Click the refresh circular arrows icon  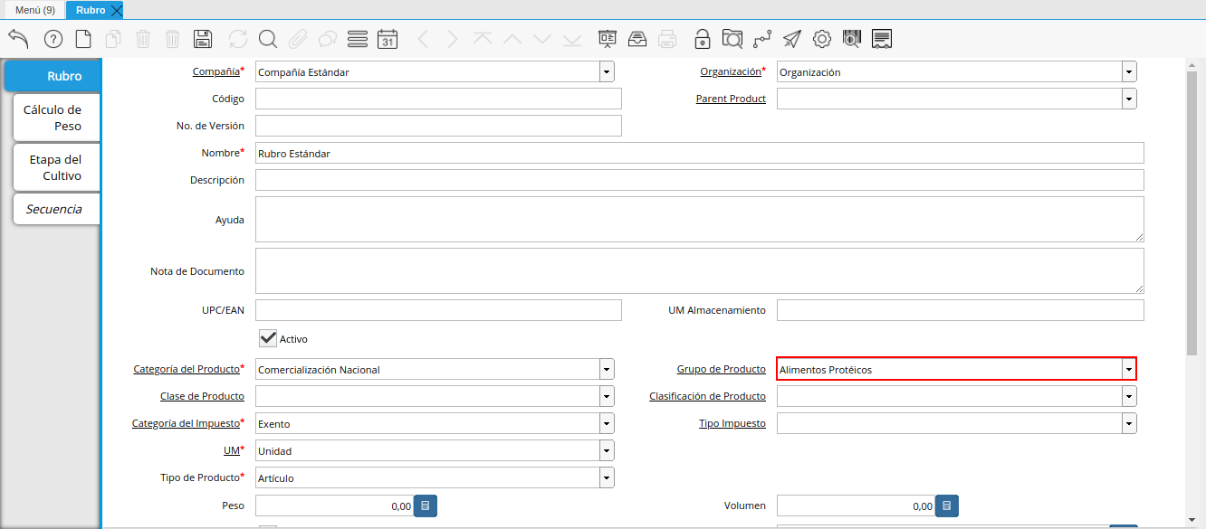pos(238,39)
